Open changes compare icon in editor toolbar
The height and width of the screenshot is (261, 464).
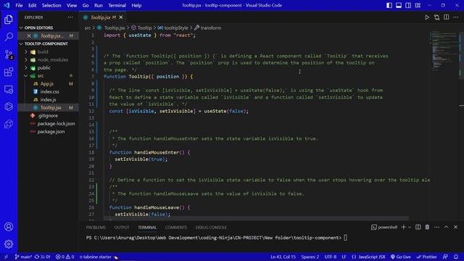pos(436,17)
